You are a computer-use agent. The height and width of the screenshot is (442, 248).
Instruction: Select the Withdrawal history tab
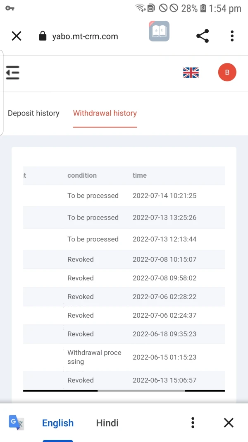105,113
